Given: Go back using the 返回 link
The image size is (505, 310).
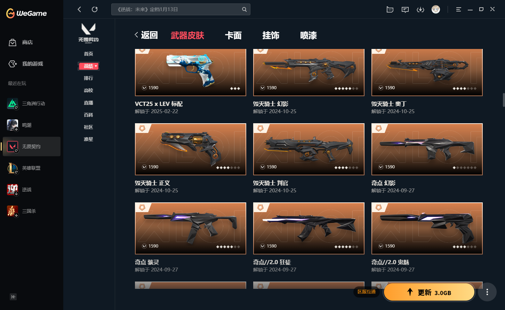Looking at the screenshot, I should [x=146, y=35].
